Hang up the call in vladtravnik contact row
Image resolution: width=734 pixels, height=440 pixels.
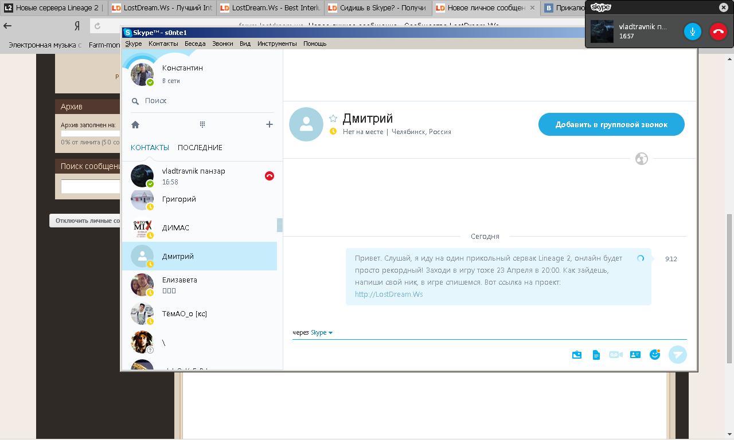tap(270, 176)
